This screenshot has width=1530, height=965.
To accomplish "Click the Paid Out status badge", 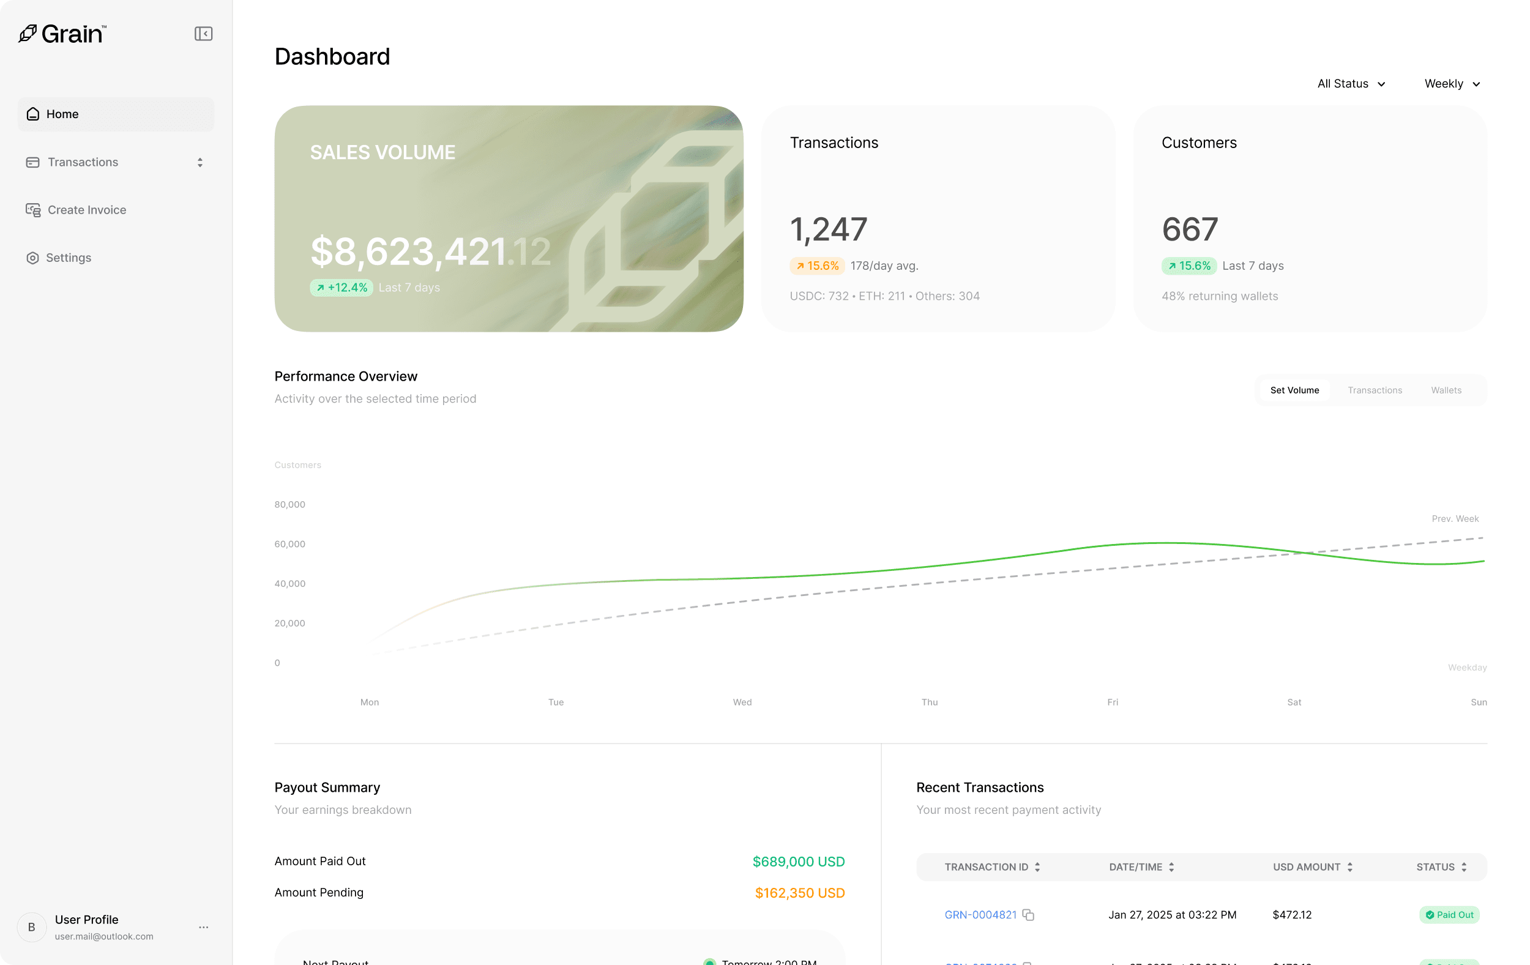I will click(1449, 915).
